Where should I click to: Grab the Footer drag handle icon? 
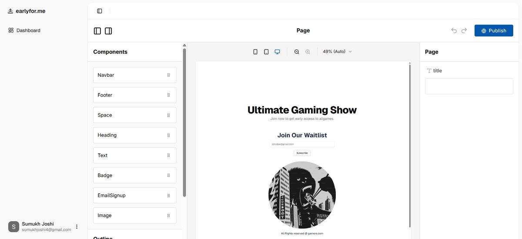168,95
